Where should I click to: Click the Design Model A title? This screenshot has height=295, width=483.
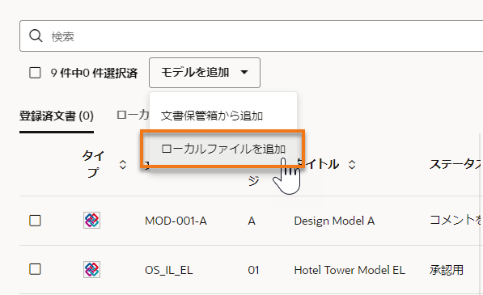[x=334, y=221]
